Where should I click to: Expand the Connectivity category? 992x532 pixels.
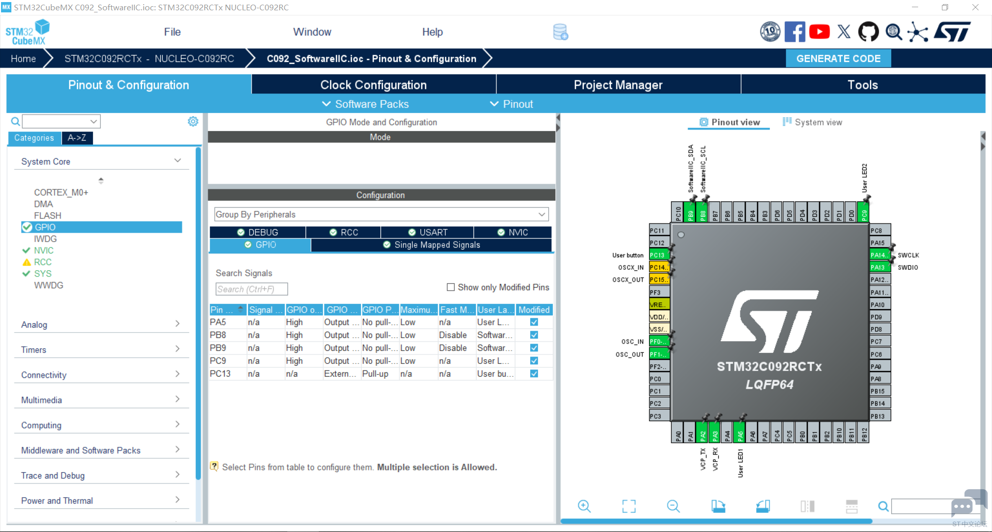(x=101, y=375)
